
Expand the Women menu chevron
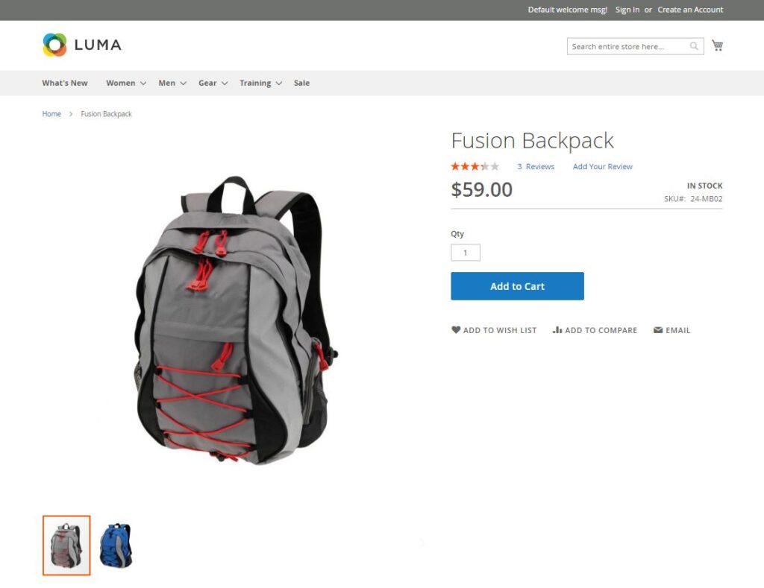(143, 83)
